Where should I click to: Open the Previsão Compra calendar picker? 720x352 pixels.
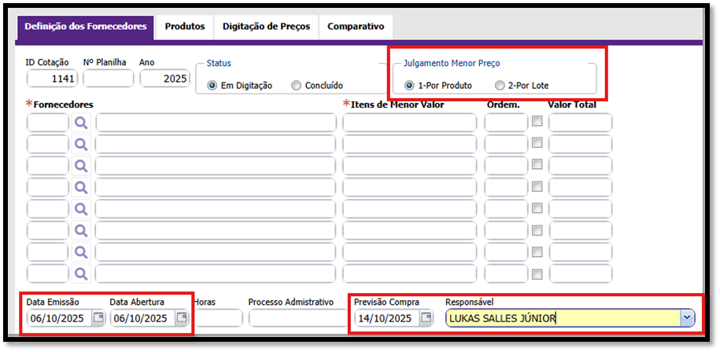tap(426, 318)
